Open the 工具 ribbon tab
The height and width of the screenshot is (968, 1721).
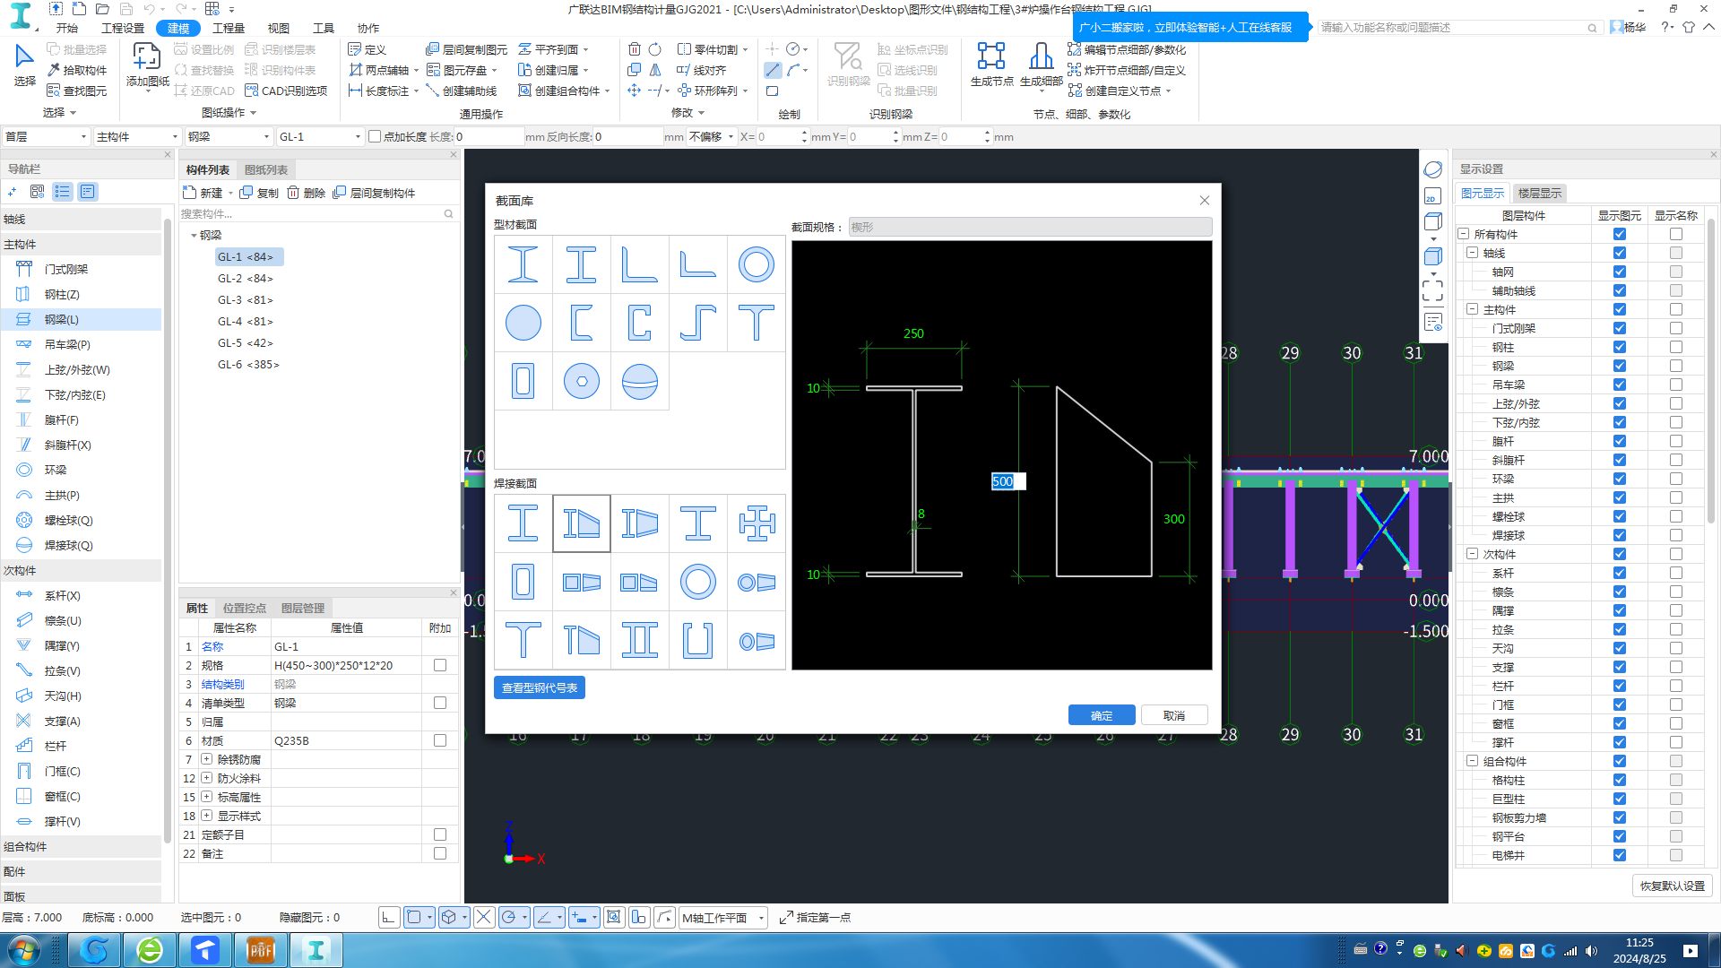click(324, 28)
